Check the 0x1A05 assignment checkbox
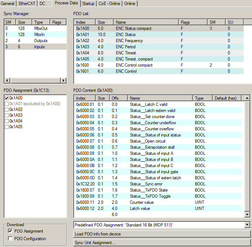Screen dimensions: 252x247 pos(6,127)
